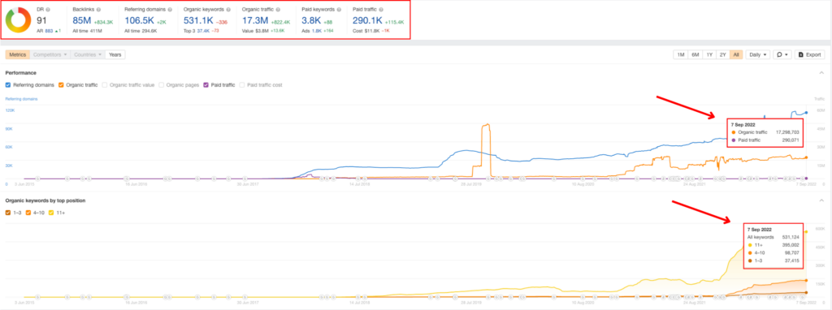Toggle the 1–3 position checkbox
The width and height of the screenshot is (832, 310).
click(8, 213)
